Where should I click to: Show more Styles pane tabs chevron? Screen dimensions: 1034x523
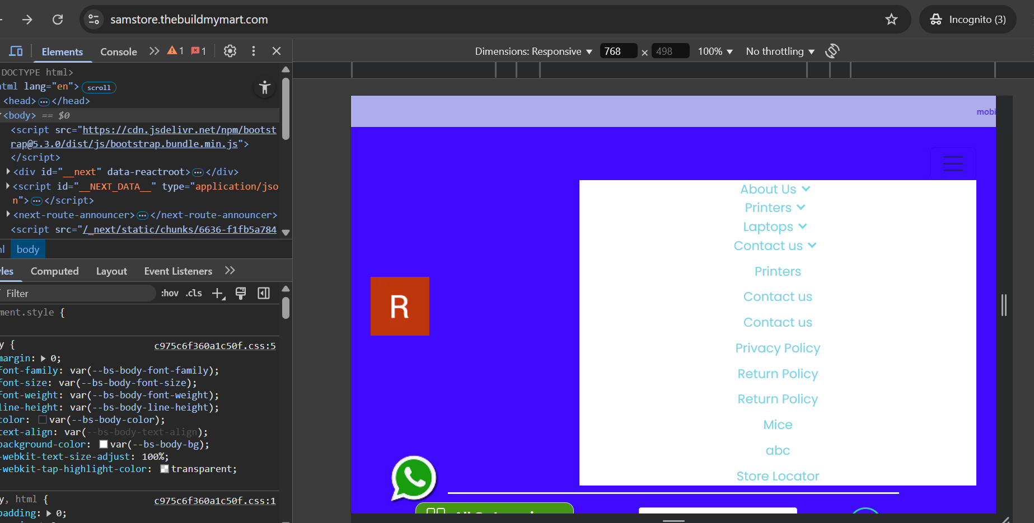click(230, 271)
